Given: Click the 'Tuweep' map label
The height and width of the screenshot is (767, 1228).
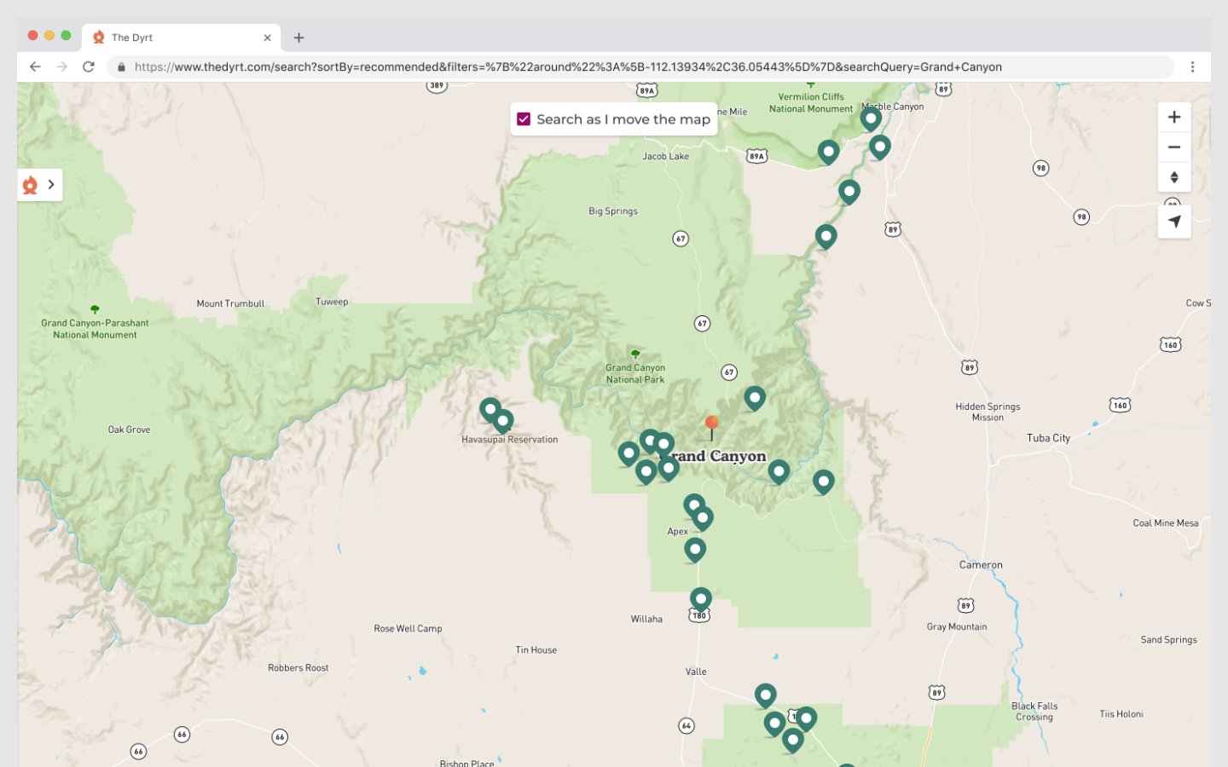Looking at the screenshot, I should pos(332,302).
